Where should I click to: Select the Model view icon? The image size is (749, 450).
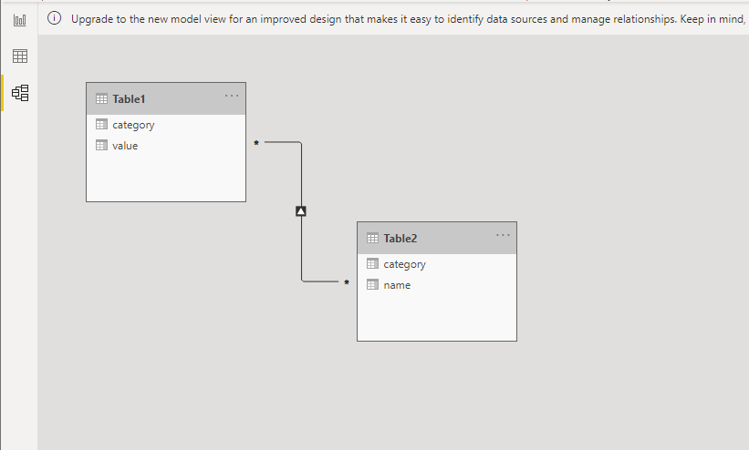pos(20,93)
